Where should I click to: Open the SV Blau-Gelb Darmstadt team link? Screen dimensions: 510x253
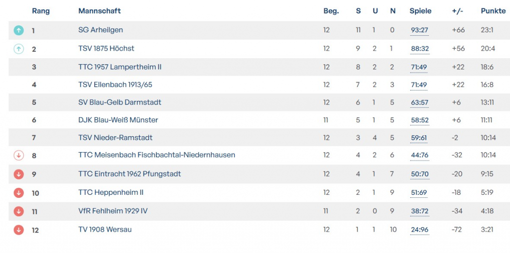pyautogui.click(x=120, y=102)
